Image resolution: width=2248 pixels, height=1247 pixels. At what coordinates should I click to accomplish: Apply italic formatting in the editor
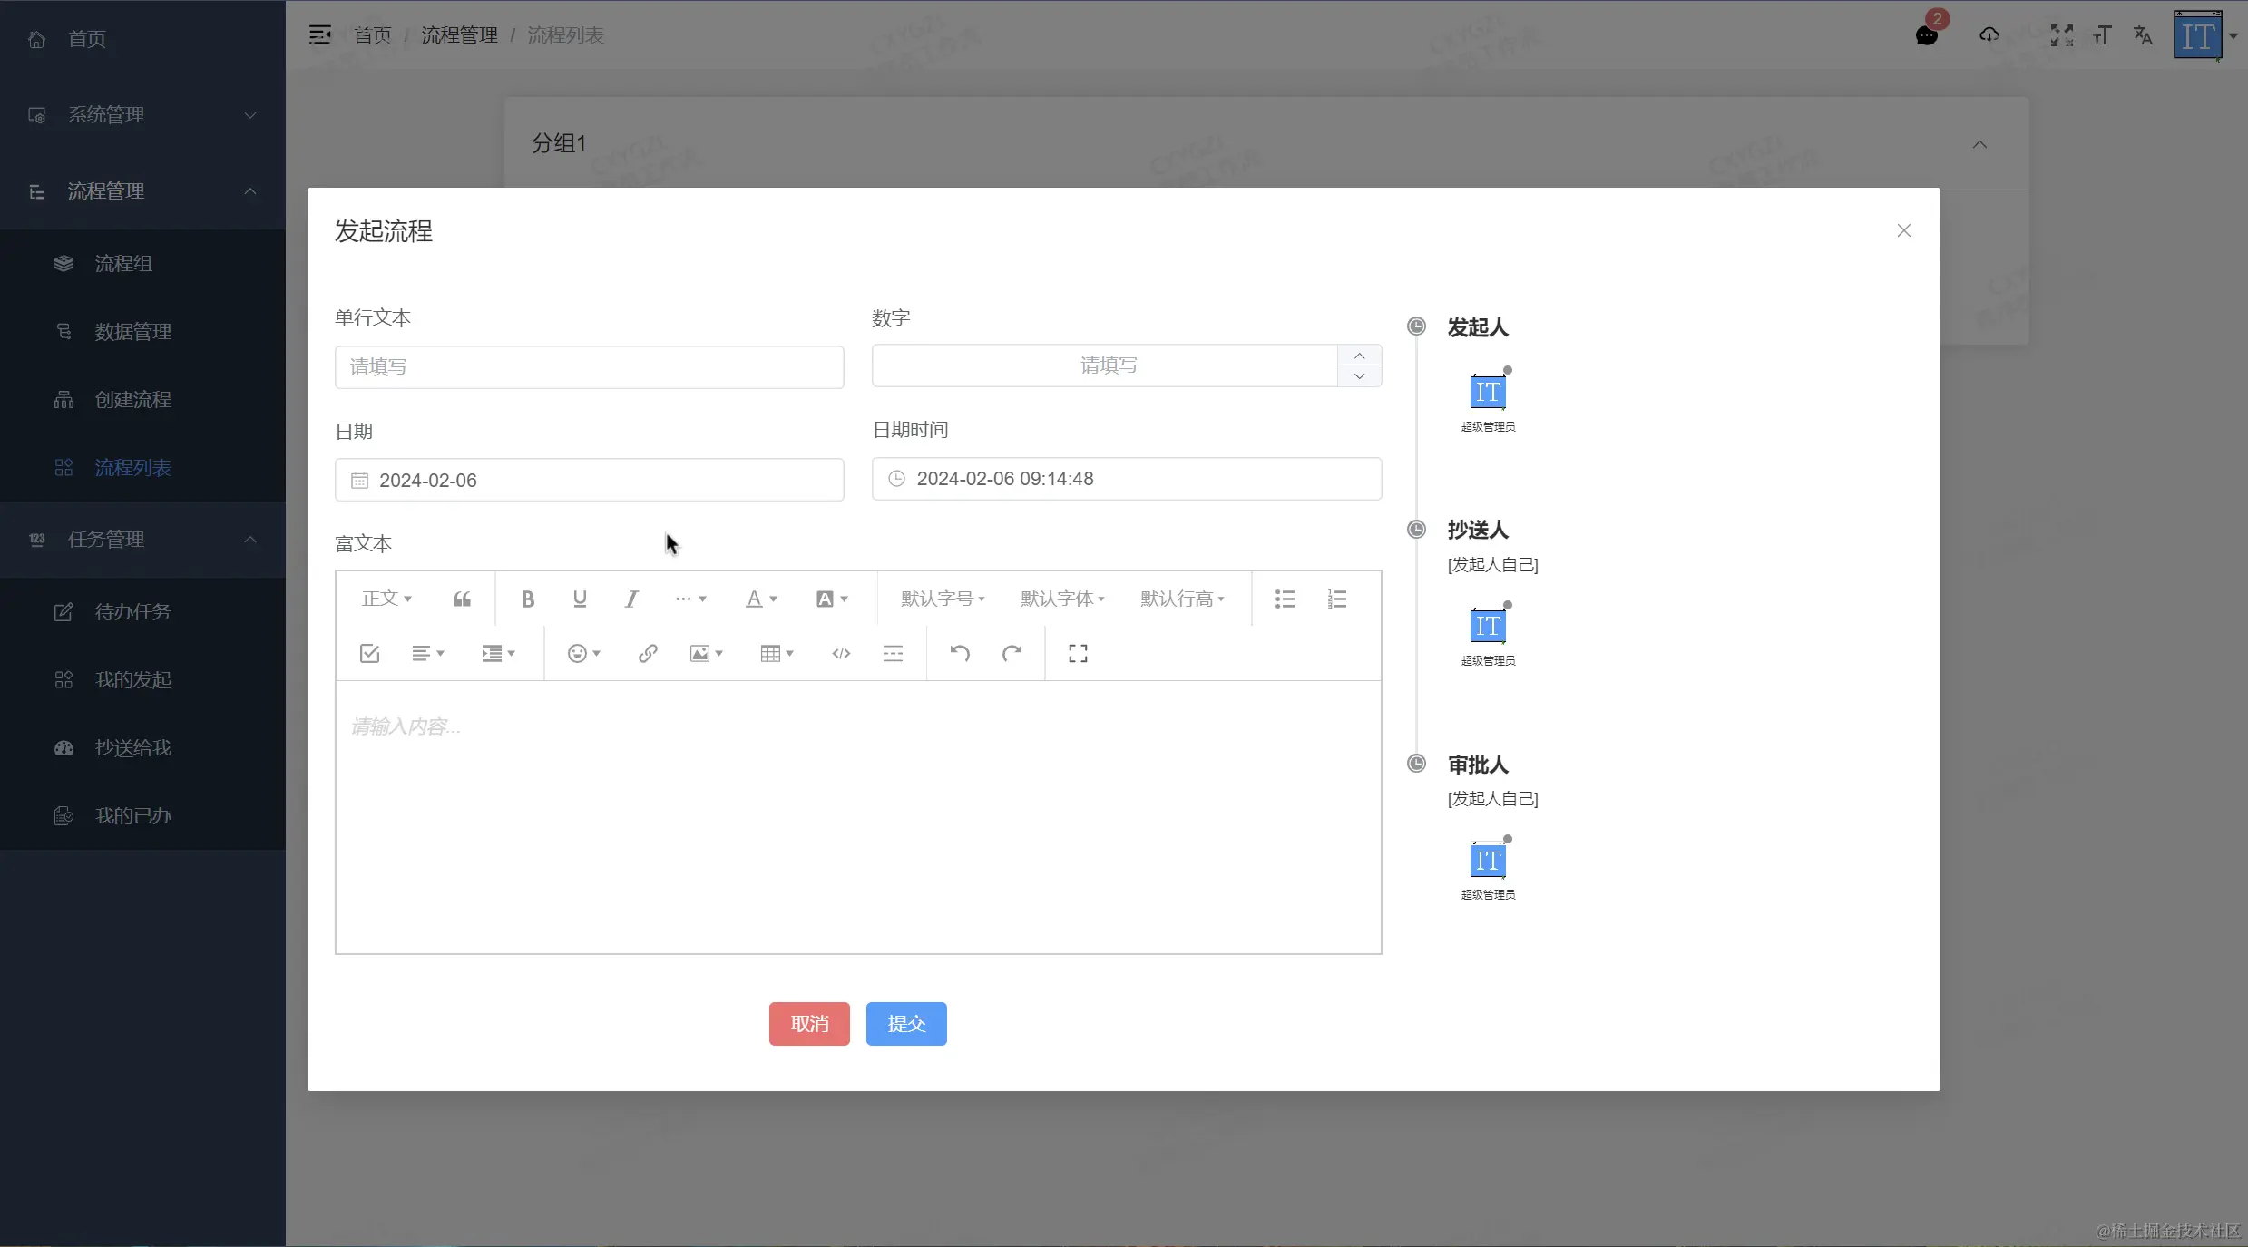click(x=631, y=599)
